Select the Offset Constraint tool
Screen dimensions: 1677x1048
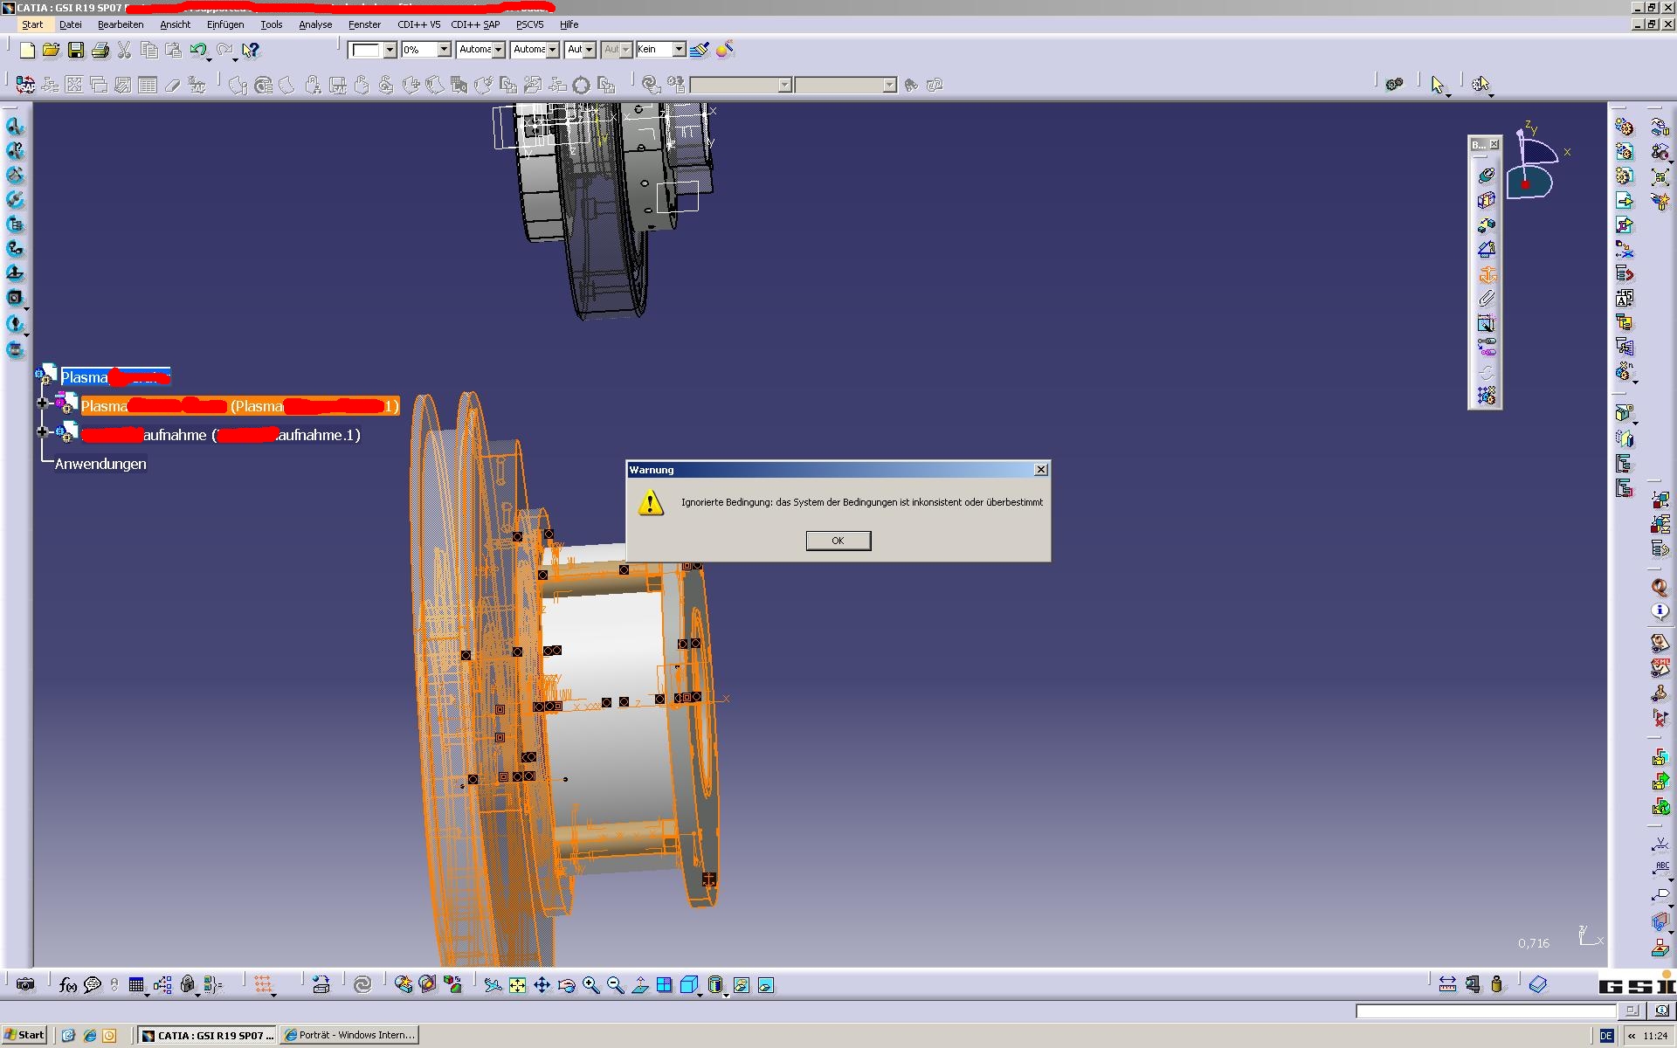[x=1486, y=225]
